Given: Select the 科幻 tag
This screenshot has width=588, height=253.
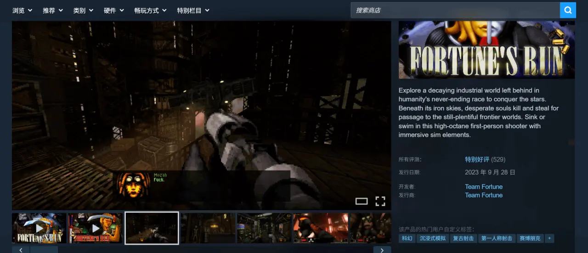Looking at the screenshot, I should [x=407, y=238].
